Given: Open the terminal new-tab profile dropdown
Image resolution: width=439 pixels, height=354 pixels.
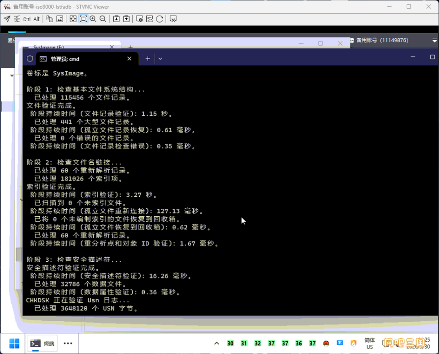Looking at the screenshot, I should [160, 59].
